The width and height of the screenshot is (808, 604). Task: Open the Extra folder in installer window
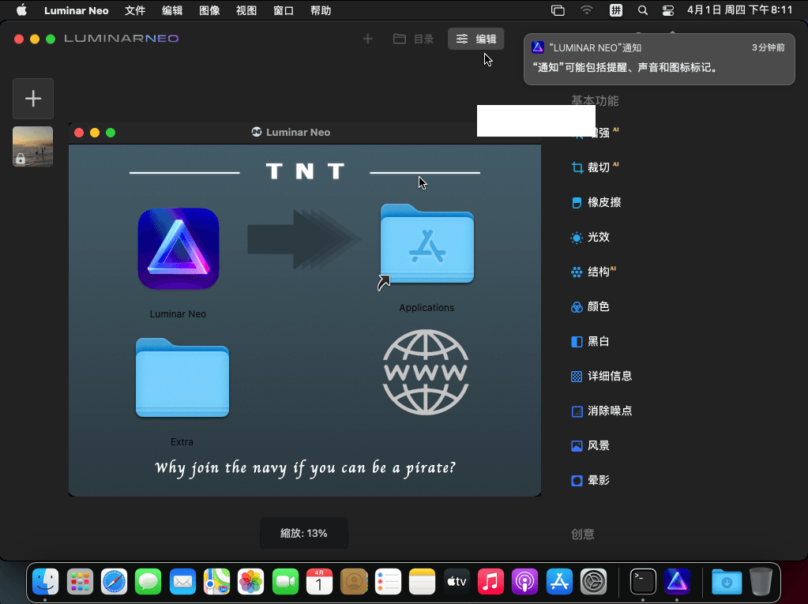[182, 378]
